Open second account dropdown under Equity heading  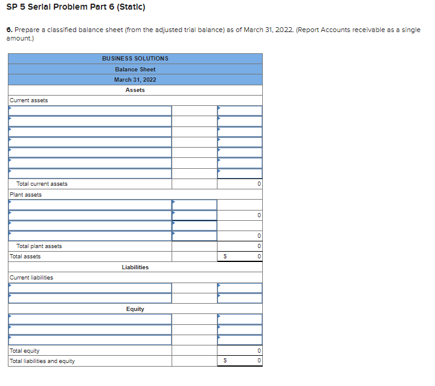pyautogui.click(x=90, y=330)
